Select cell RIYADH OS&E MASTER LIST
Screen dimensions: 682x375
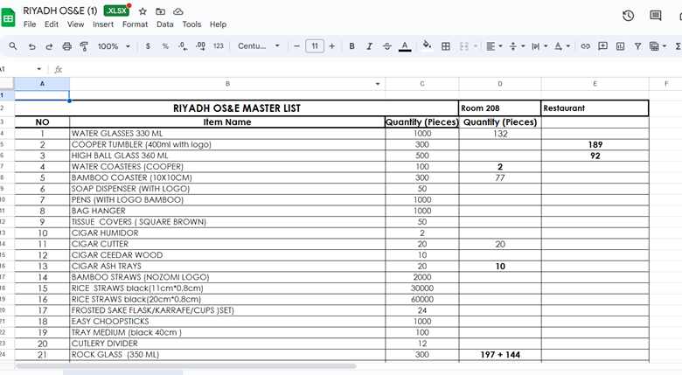click(237, 108)
